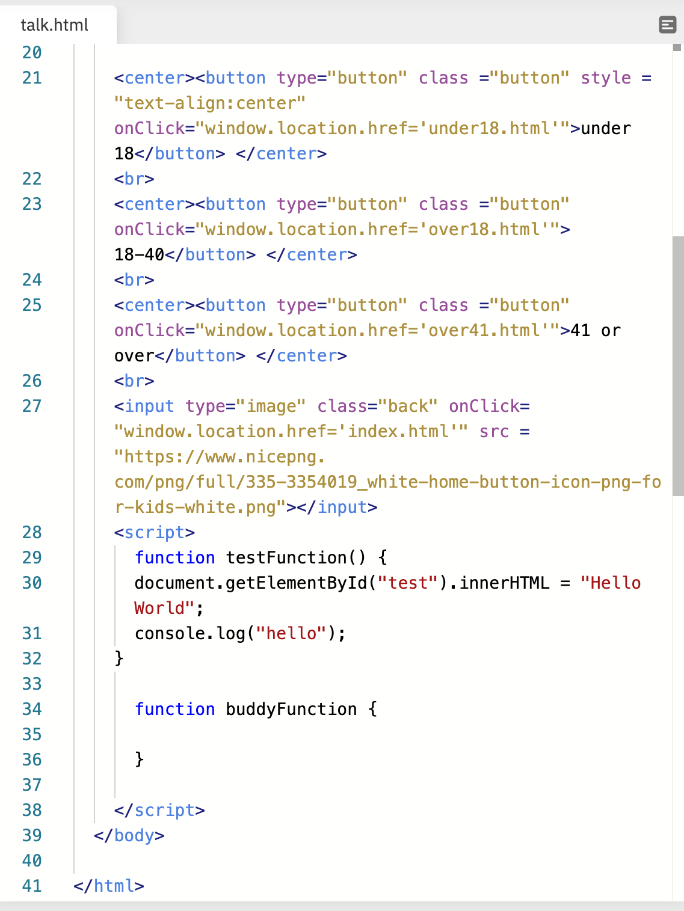Click the '18-40</button>' text
This screenshot has height=911, width=684.
coord(185,254)
